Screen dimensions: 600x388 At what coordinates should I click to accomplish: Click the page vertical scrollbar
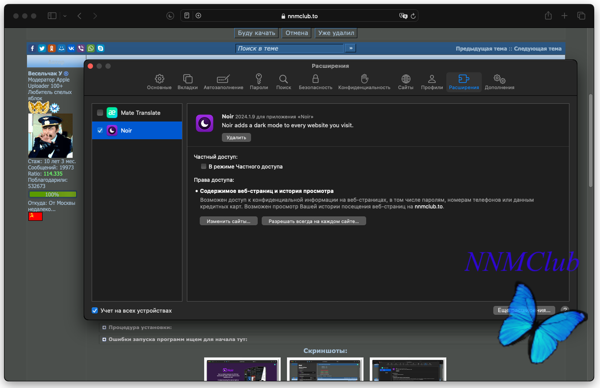click(591, 141)
